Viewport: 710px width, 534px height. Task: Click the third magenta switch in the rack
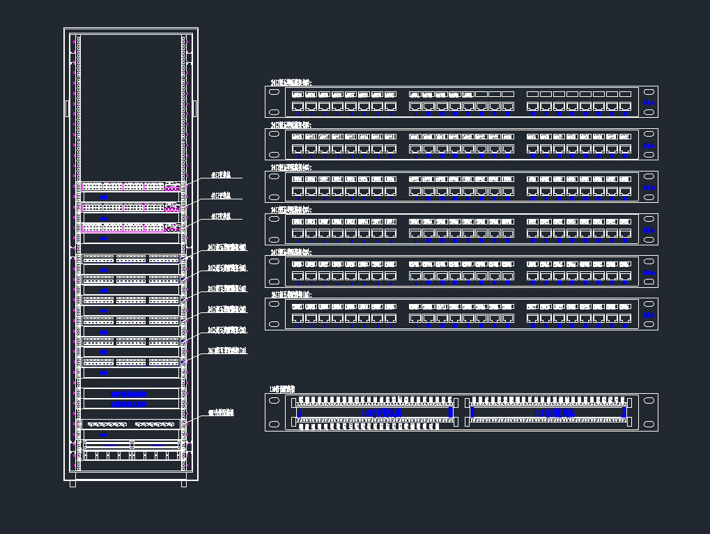coord(131,228)
